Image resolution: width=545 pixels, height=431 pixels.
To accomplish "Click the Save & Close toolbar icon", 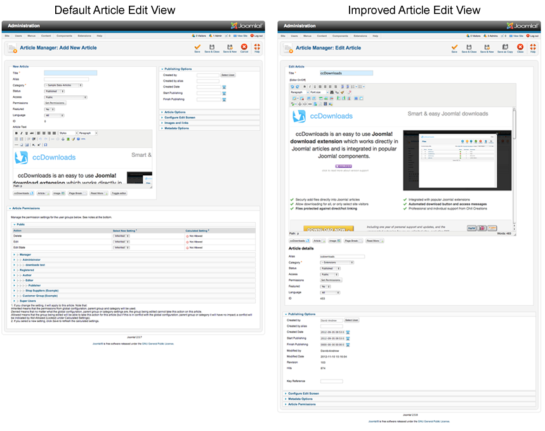I will pyautogui.click(x=212, y=47).
